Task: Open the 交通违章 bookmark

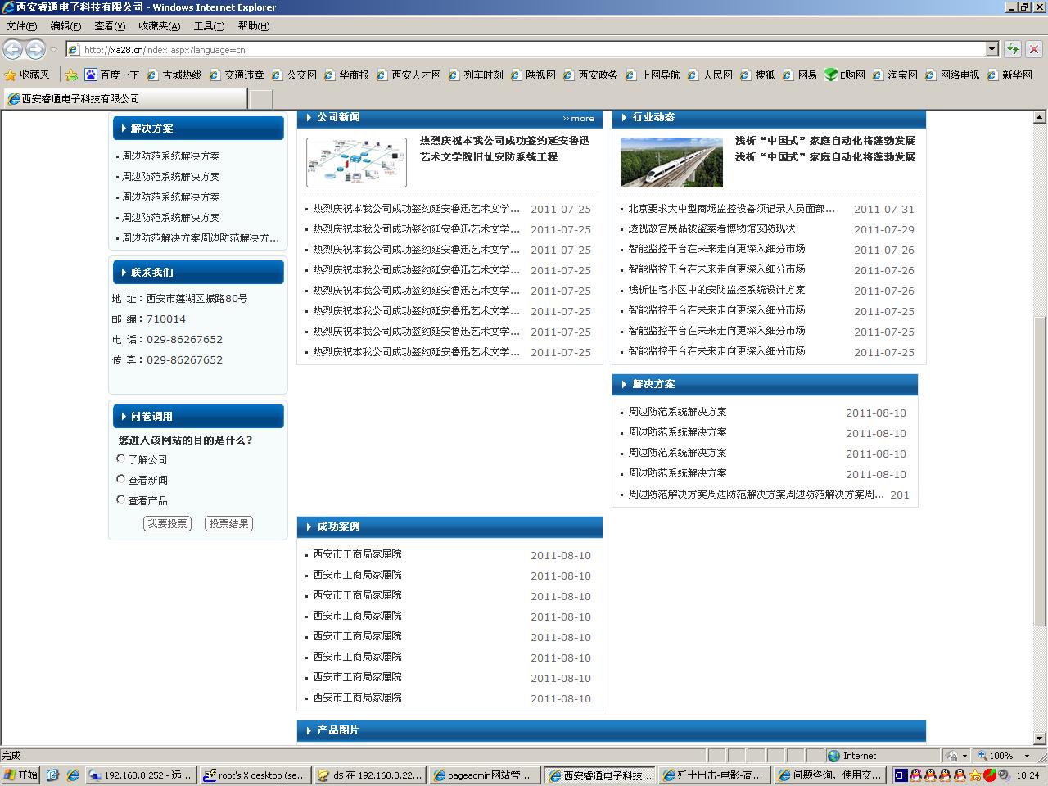Action: coord(237,75)
